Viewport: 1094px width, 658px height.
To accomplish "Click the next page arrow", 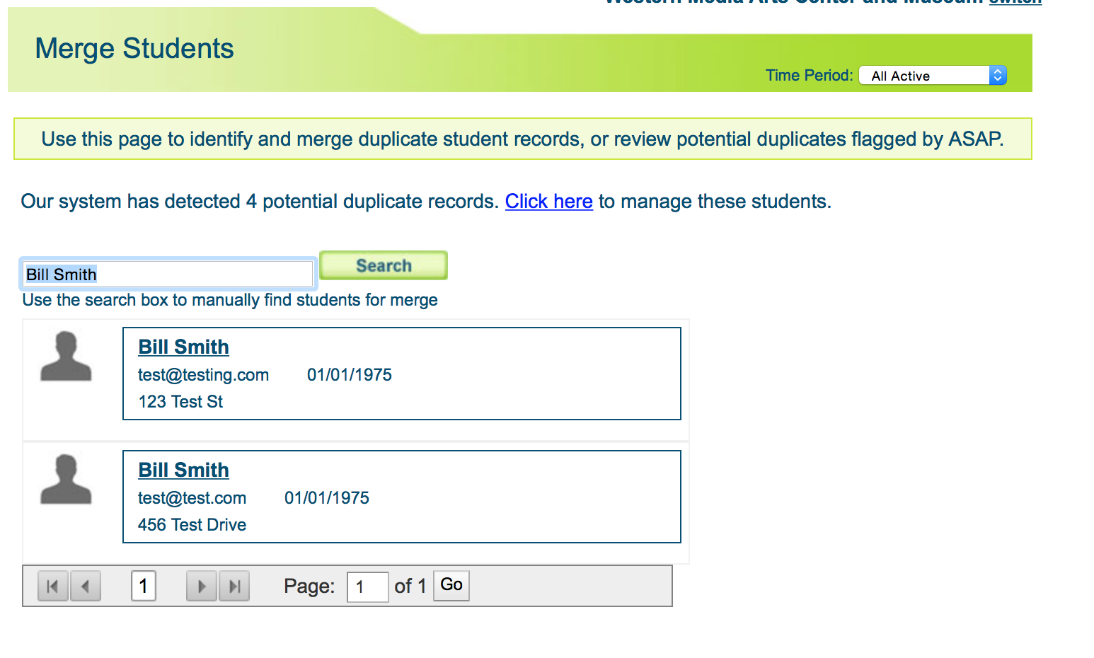I will point(201,586).
